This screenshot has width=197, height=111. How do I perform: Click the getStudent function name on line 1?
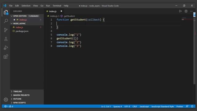[x=78, y=20]
